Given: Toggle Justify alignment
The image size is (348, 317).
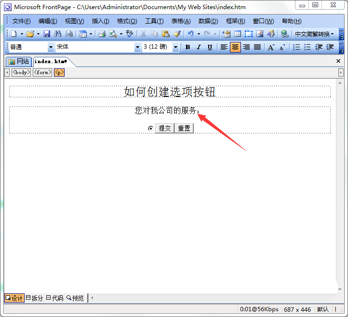Looking at the screenshot, I should (x=257, y=47).
